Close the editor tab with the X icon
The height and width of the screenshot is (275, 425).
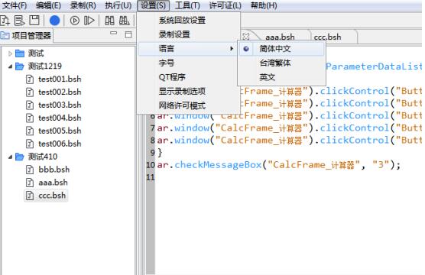pos(246,36)
